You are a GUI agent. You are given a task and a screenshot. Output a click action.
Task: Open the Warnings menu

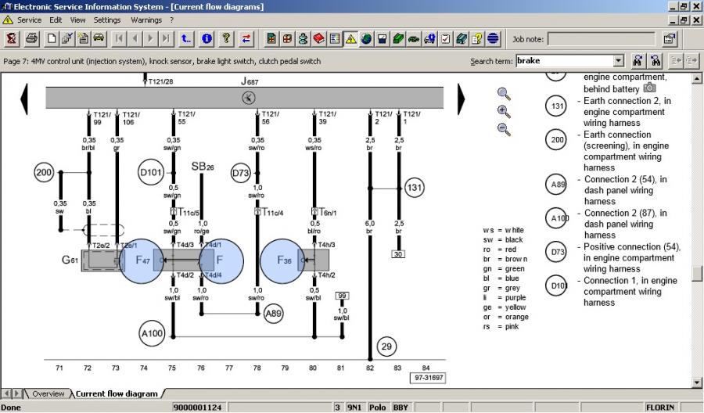pyautogui.click(x=146, y=20)
